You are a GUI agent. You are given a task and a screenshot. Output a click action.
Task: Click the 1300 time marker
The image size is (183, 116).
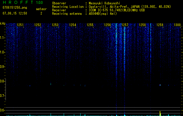(x=177, y=25)
